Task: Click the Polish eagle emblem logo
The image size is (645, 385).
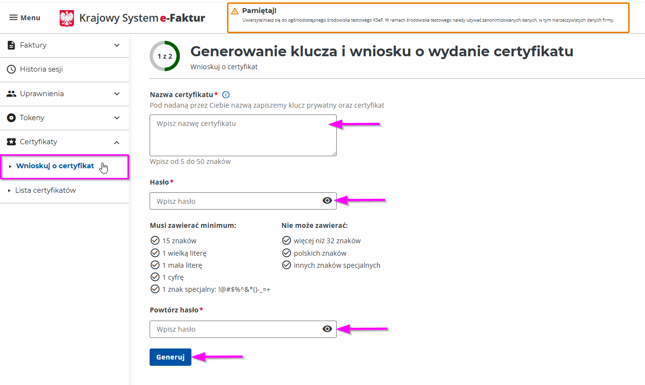Action: tap(67, 18)
